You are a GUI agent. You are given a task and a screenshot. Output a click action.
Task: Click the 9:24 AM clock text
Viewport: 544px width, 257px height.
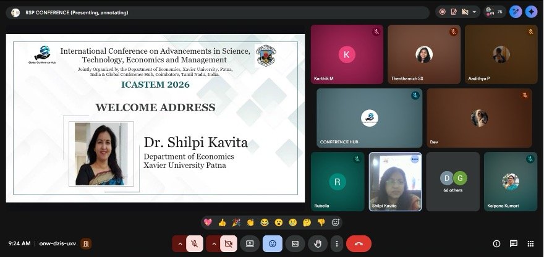[19, 244]
